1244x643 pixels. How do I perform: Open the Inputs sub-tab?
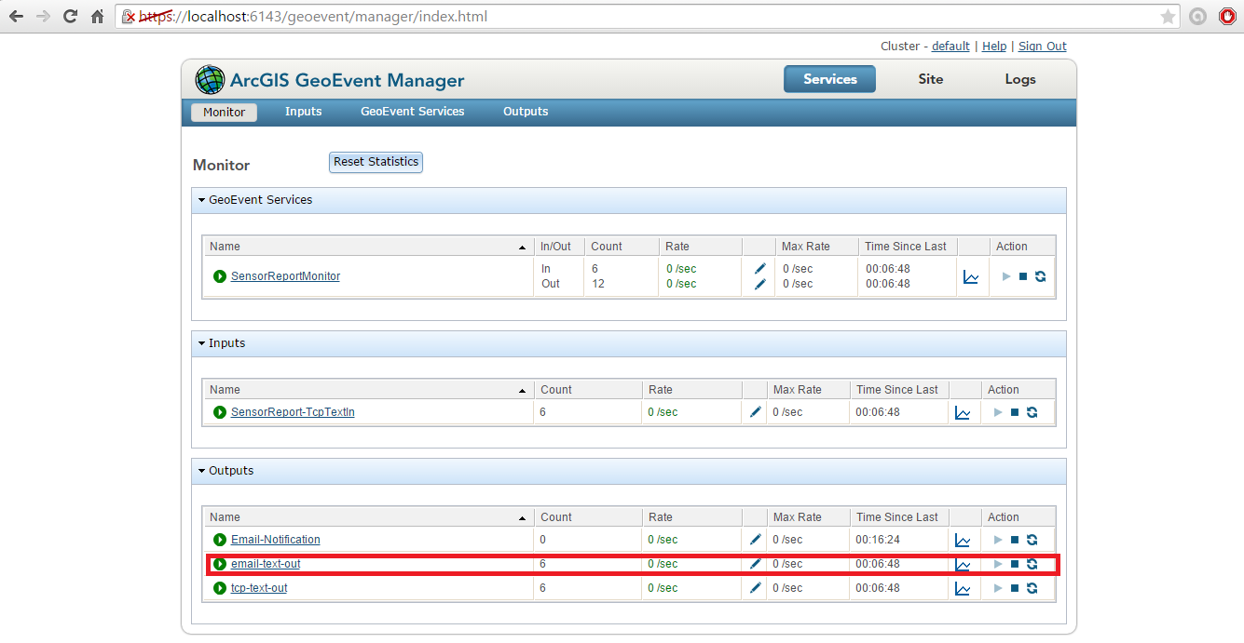click(x=304, y=112)
